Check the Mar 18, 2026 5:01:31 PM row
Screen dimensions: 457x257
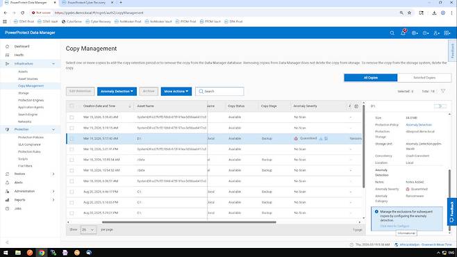coord(72,149)
